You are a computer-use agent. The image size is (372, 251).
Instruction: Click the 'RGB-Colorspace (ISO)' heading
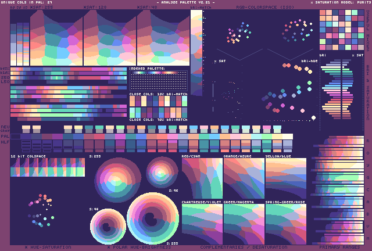point(265,7)
